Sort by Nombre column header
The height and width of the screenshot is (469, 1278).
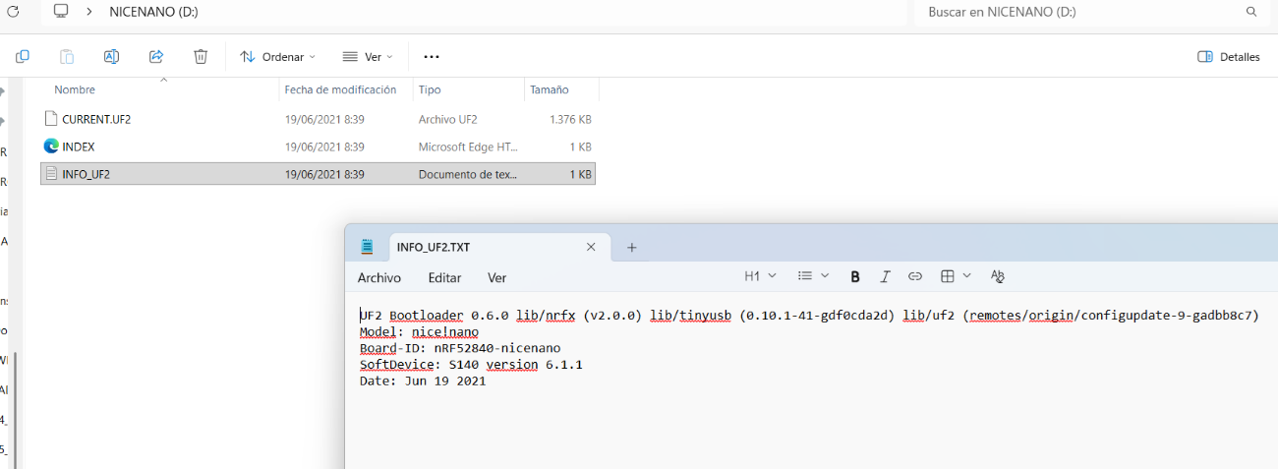click(75, 89)
